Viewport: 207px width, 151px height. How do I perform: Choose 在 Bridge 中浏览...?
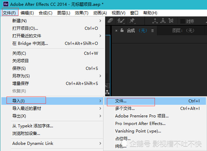(x=53, y=43)
